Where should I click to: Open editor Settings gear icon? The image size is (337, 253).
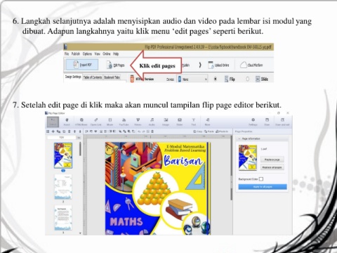click(x=253, y=119)
